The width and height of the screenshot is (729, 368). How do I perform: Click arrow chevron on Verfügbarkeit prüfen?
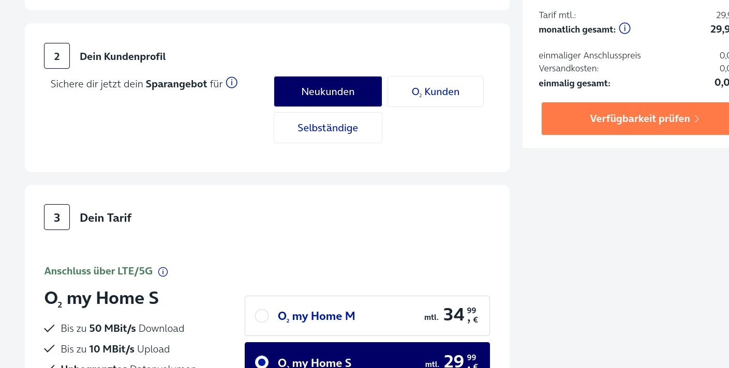(697, 119)
